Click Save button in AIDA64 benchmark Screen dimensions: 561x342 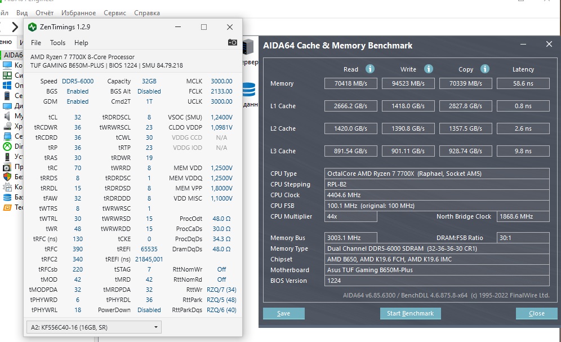click(x=284, y=313)
